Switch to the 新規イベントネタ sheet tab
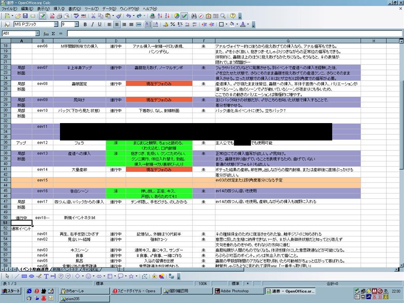This screenshot has height=303, width=404. pos(65,269)
